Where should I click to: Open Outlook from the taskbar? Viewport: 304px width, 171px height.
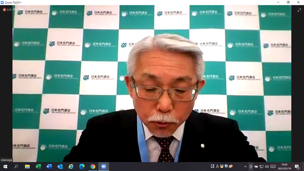tap(60, 167)
